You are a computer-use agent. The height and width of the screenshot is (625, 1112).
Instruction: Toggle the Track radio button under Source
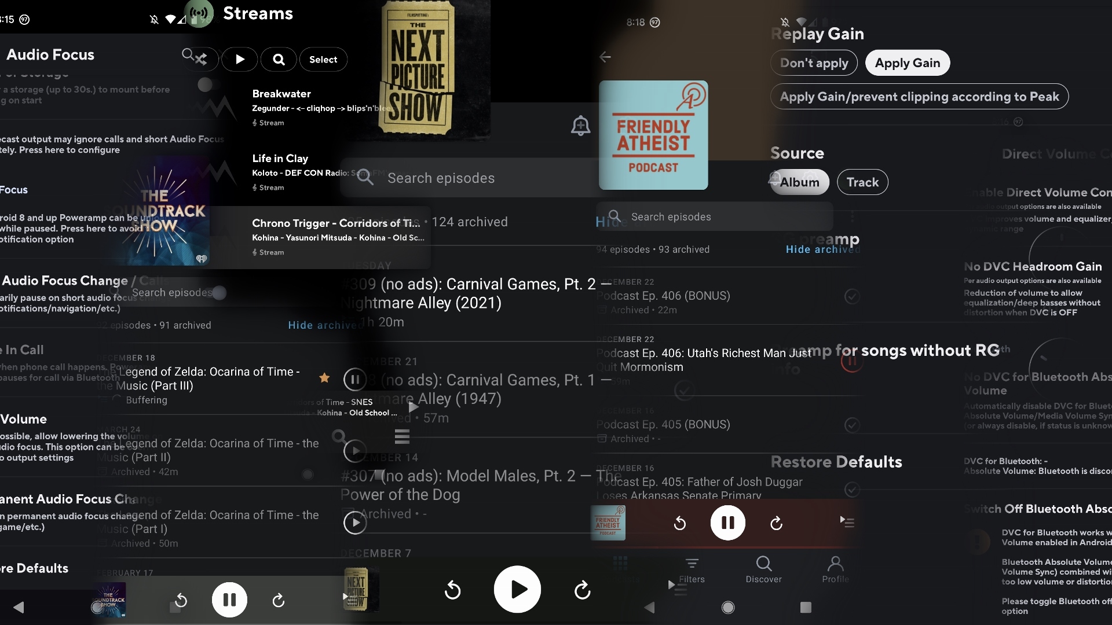pyautogui.click(x=861, y=182)
